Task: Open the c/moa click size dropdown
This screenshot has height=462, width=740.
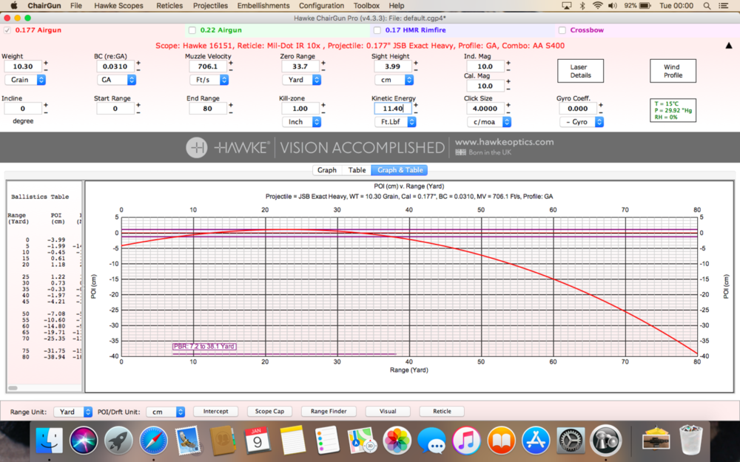Action: click(489, 122)
